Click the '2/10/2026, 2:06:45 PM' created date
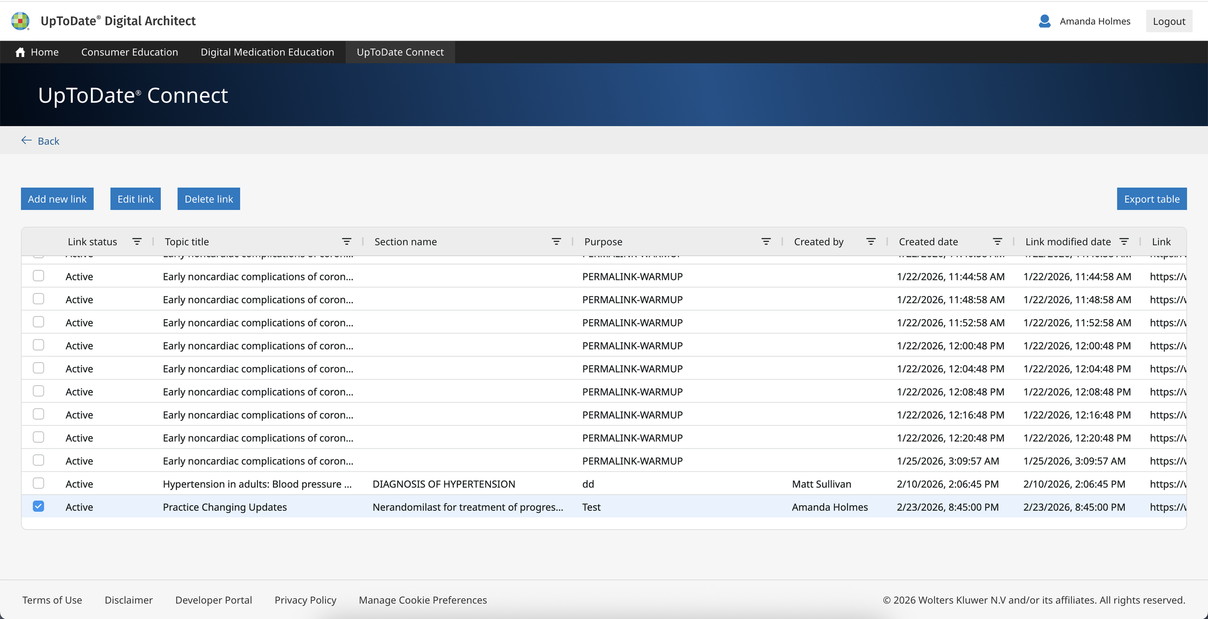The width and height of the screenshot is (1208, 619). click(948, 484)
